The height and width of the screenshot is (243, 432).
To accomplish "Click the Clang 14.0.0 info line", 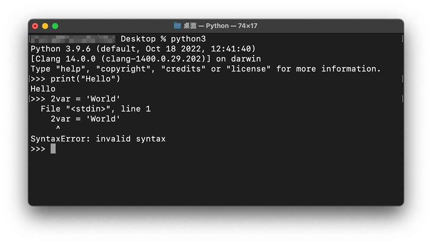I will click(x=146, y=59).
